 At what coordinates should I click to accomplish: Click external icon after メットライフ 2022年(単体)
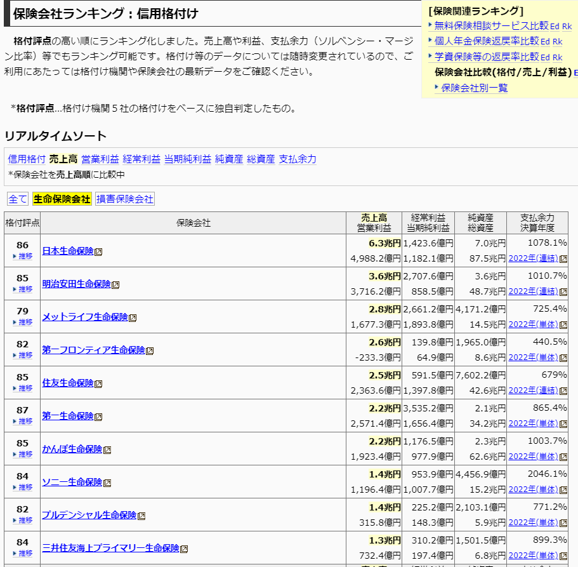click(x=563, y=325)
